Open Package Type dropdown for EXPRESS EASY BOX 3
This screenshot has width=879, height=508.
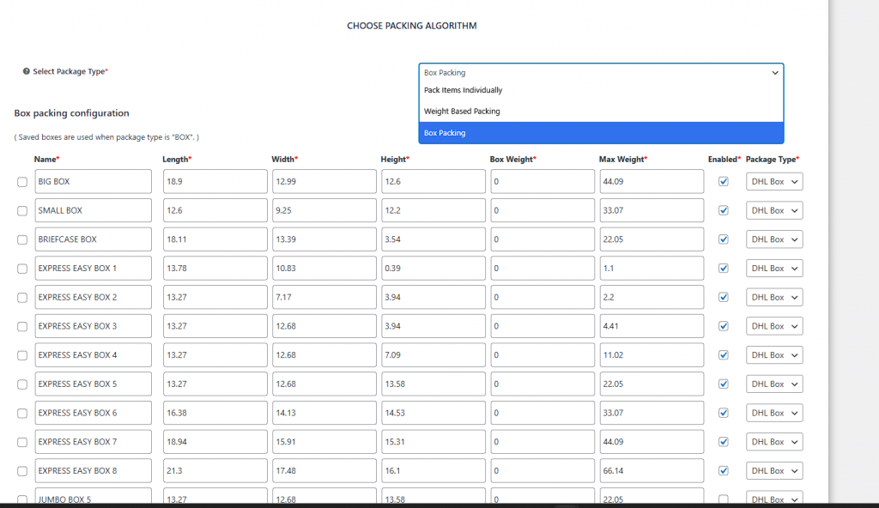pyautogui.click(x=774, y=326)
